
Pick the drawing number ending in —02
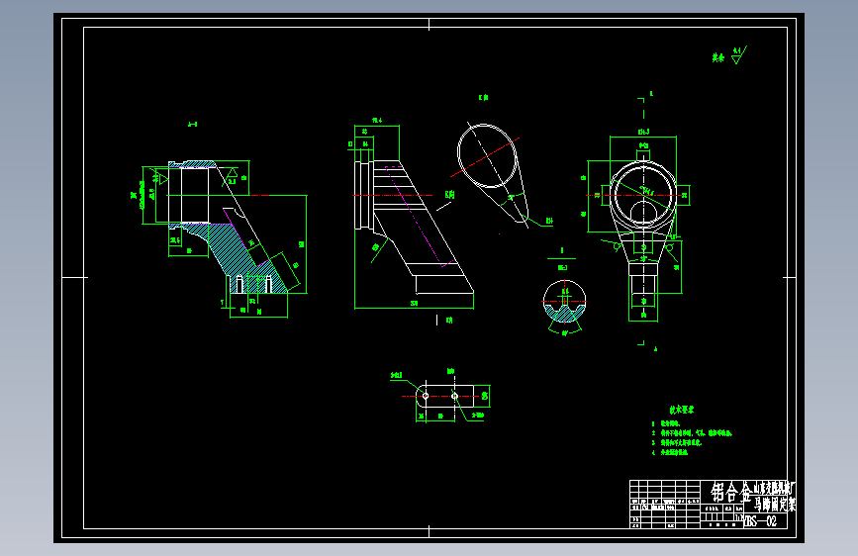point(760,521)
